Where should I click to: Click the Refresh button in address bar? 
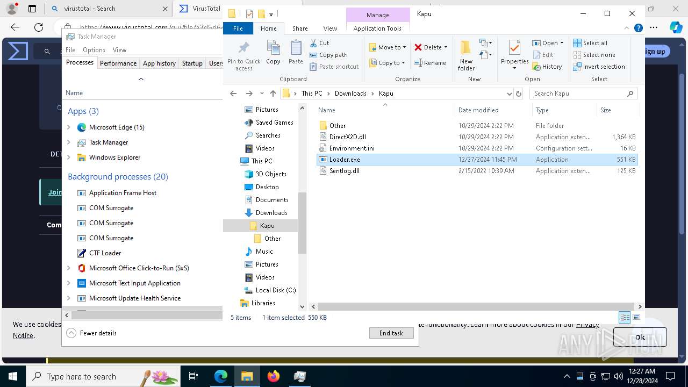coord(519,94)
